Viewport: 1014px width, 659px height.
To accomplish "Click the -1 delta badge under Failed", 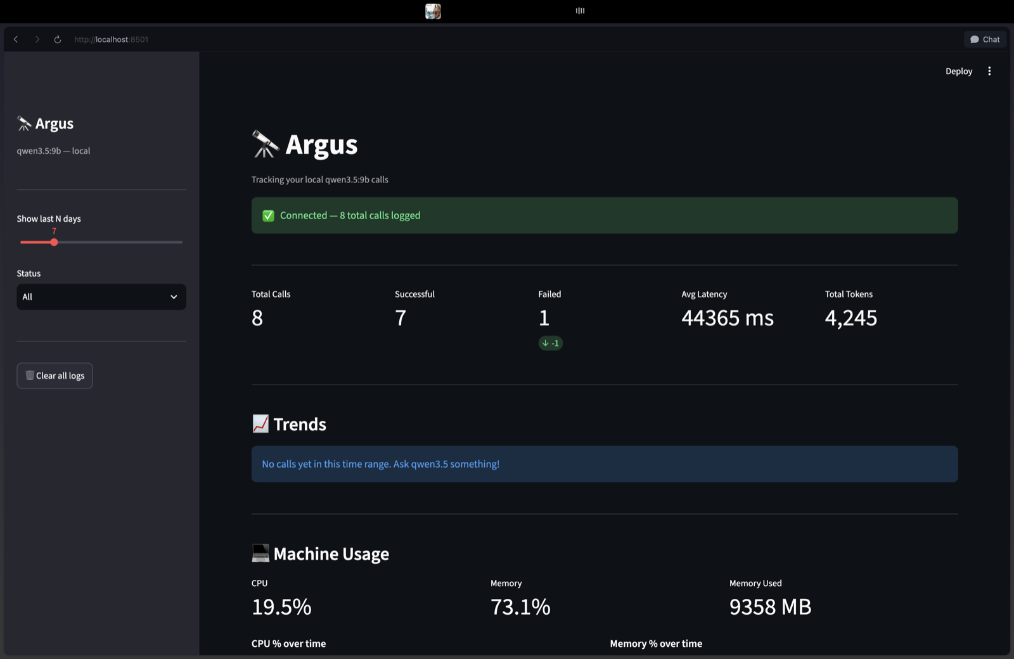I will pos(550,343).
